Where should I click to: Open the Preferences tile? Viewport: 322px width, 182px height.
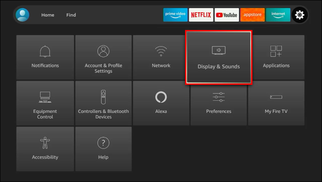pyautogui.click(x=219, y=104)
